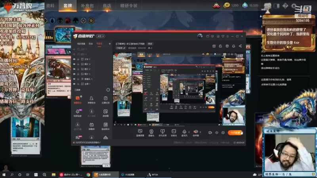Filter decks by red mana symbol
317x178 pixels.
68,21
